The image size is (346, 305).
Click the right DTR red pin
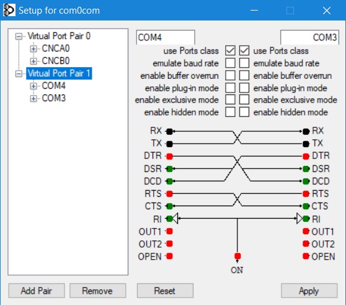(306, 157)
